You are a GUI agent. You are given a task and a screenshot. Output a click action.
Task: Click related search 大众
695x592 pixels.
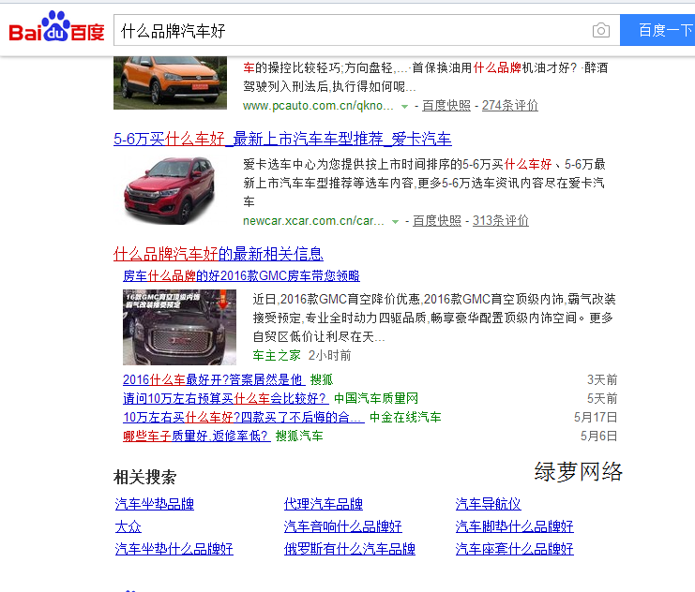(x=128, y=526)
